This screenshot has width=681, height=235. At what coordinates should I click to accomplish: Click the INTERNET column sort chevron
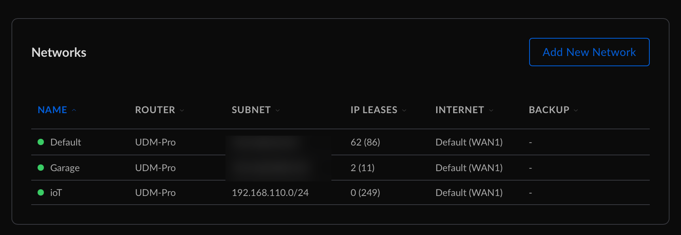point(491,110)
